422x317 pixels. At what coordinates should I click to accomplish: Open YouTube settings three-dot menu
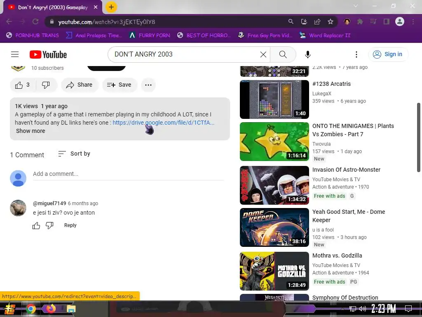pos(356,54)
